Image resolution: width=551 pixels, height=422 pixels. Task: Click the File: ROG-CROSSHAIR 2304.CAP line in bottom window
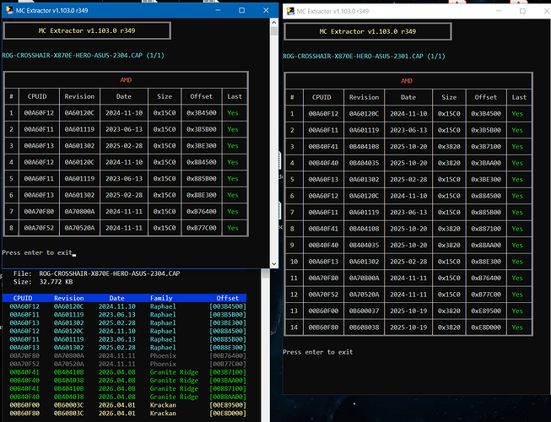click(x=97, y=273)
